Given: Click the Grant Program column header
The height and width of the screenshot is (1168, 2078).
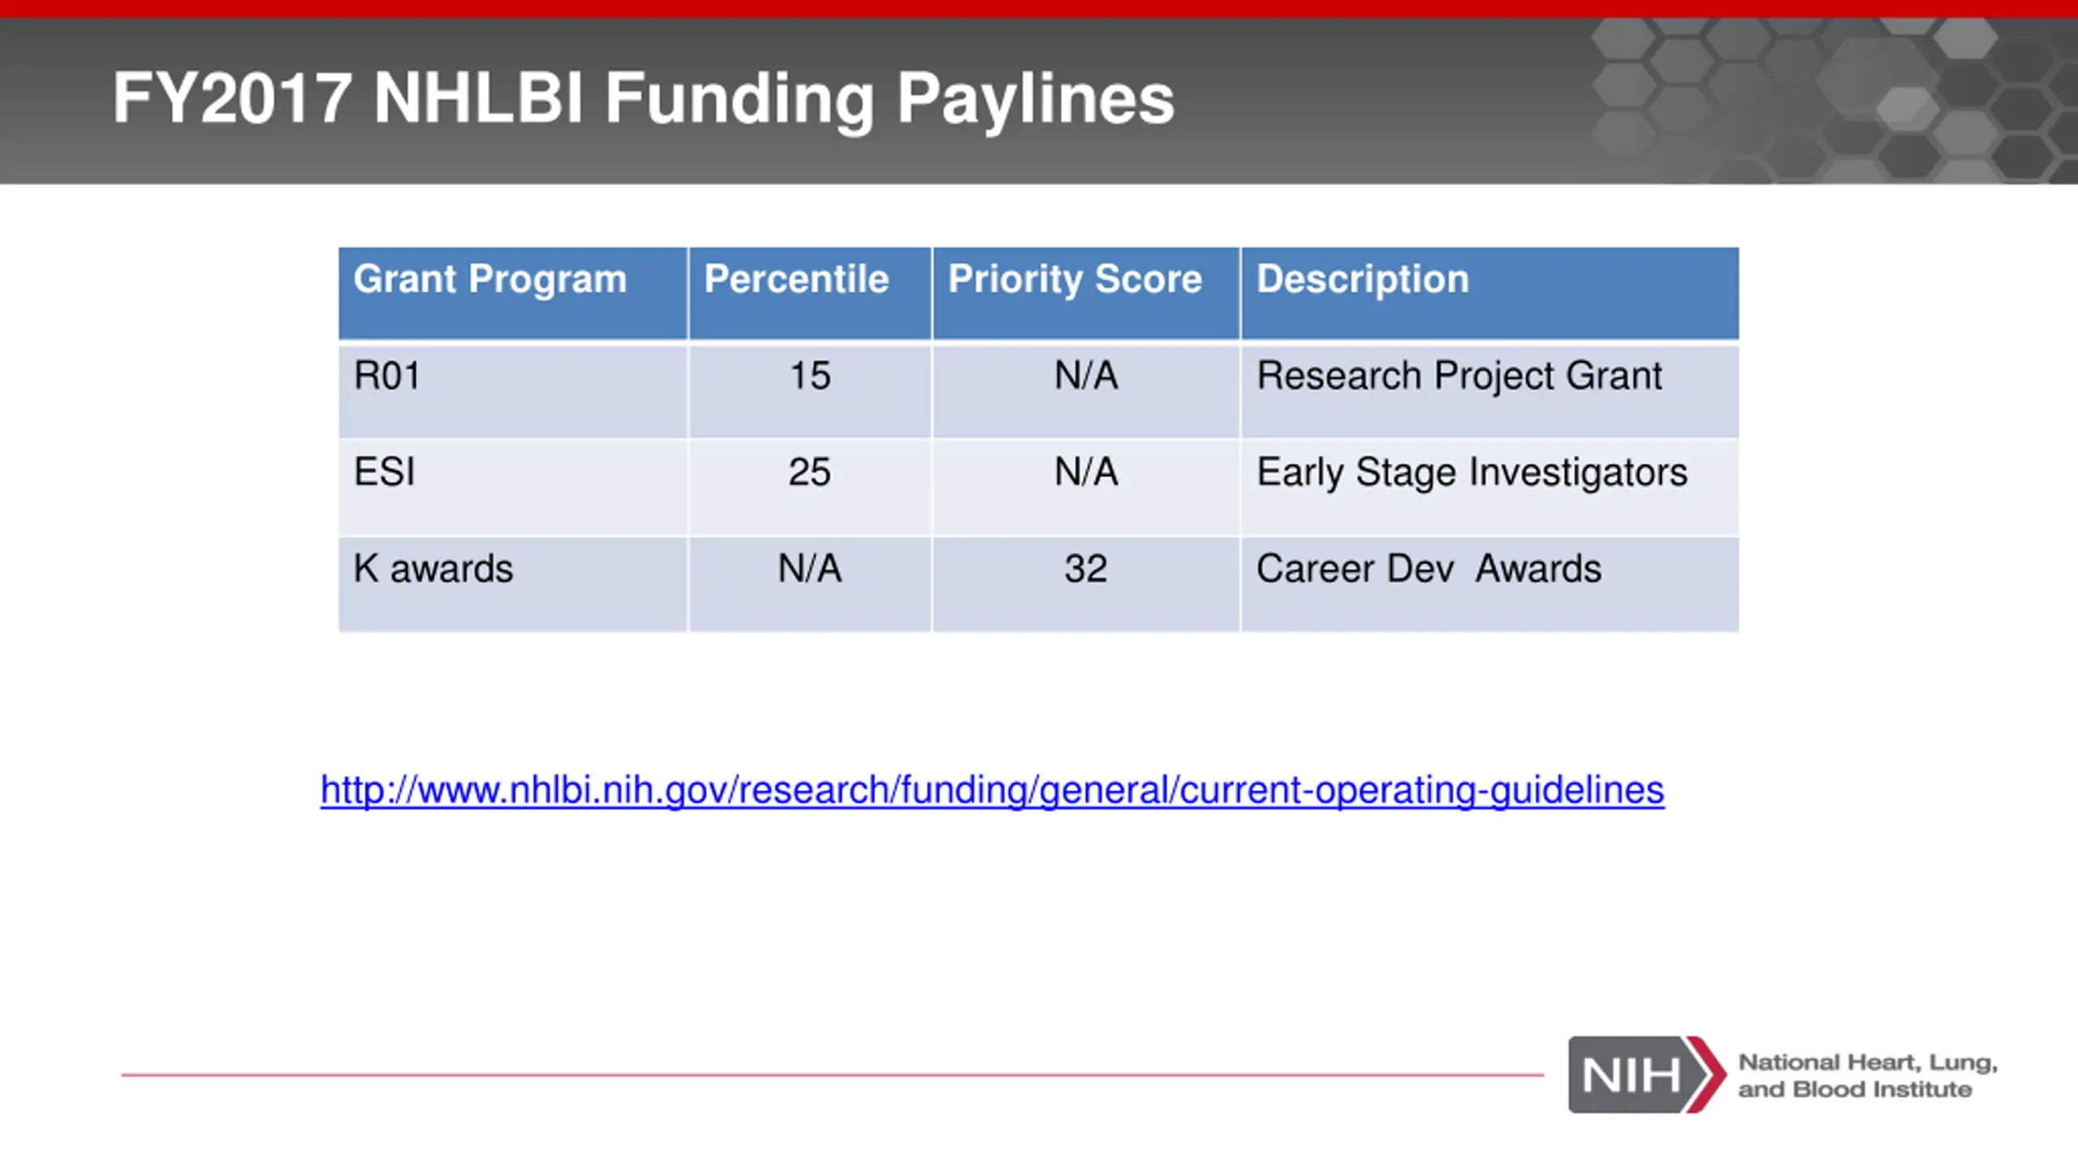Looking at the screenshot, I should (x=513, y=294).
